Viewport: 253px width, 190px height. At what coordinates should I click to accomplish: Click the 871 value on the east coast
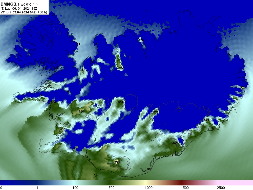click(x=243, y=87)
